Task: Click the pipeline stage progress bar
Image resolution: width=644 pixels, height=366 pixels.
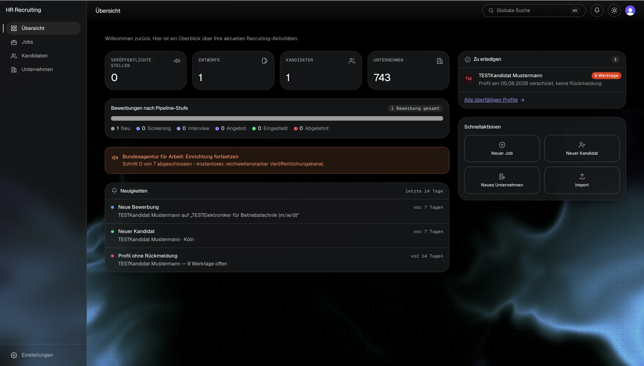Action: pyautogui.click(x=277, y=118)
